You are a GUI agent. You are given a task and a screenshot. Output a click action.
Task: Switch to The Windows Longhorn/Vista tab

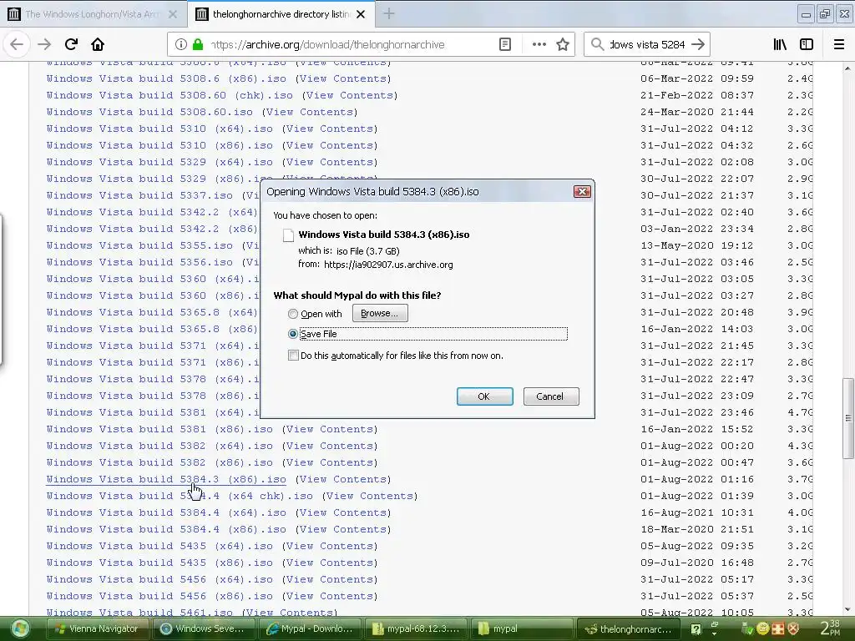pyautogui.click(x=93, y=14)
